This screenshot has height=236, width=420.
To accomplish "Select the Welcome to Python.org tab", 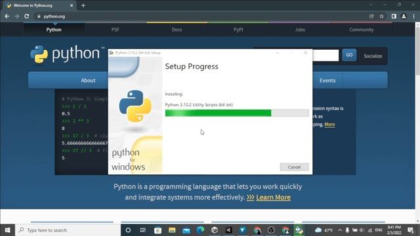I will tap(40, 5).
